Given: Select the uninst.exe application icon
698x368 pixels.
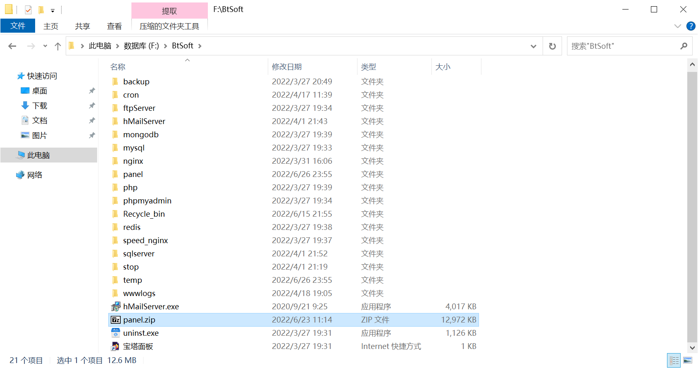Looking at the screenshot, I should 116,333.
